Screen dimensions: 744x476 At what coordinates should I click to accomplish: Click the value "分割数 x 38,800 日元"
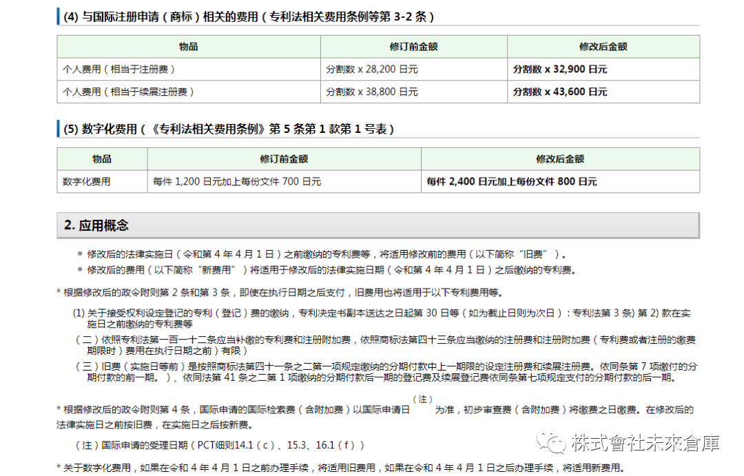coord(371,92)
